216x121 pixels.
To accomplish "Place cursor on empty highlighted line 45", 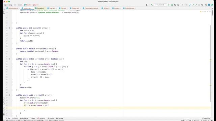I will coord(112,108).
